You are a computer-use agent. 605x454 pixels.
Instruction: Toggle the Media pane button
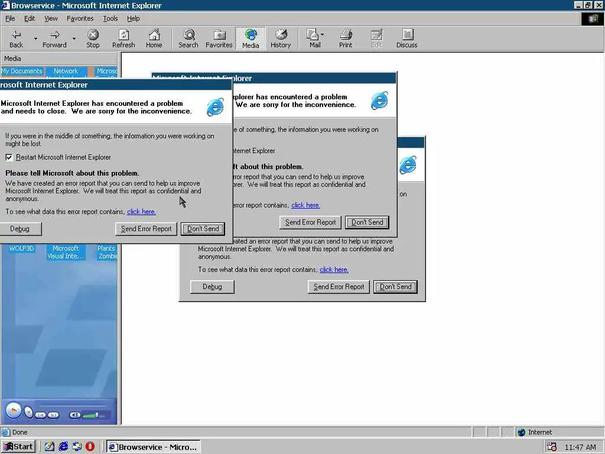point(251,38)
